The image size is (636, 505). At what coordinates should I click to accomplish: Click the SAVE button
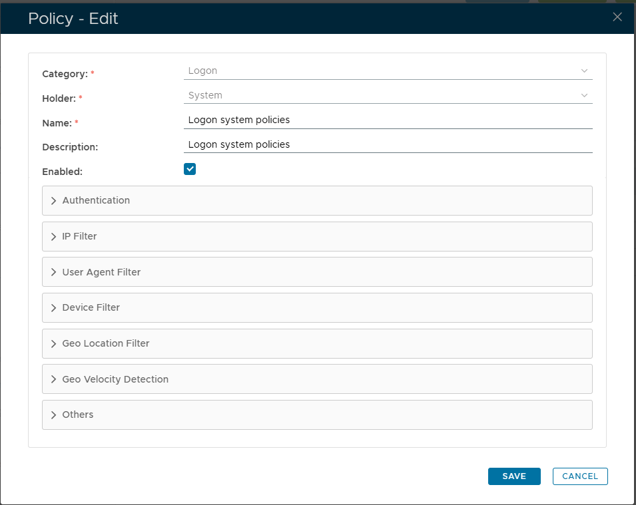tap(514, 476)
